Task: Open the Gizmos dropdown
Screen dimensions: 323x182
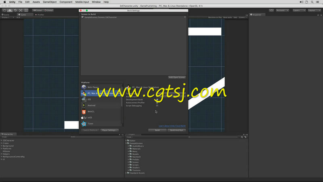Action: click(243, 17)
